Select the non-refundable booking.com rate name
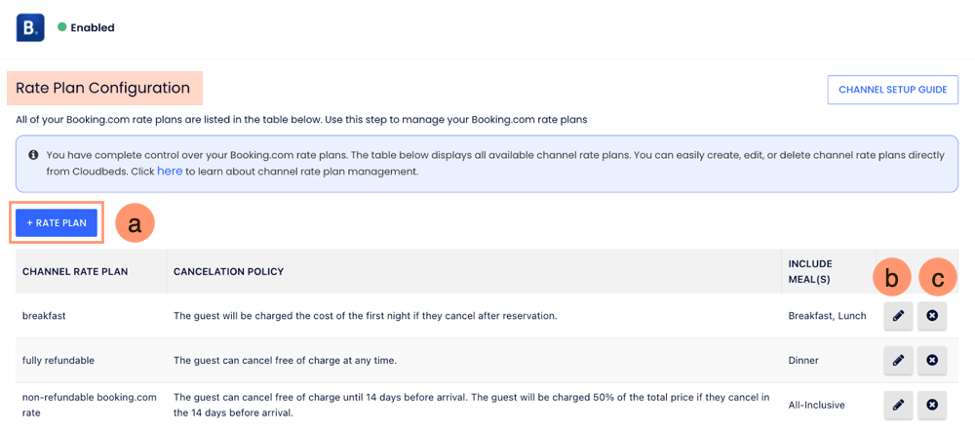Viewport: 975px width, 432px height. point(89,398)
